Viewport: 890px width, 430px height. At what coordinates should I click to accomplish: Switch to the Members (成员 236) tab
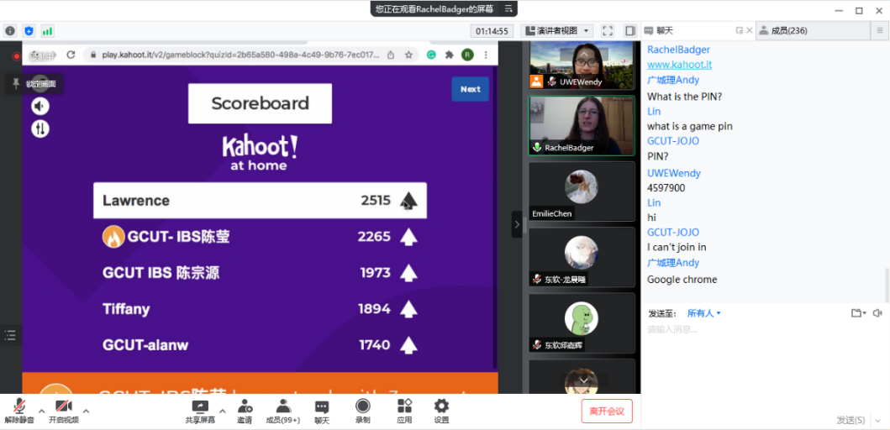coord(782,31)
